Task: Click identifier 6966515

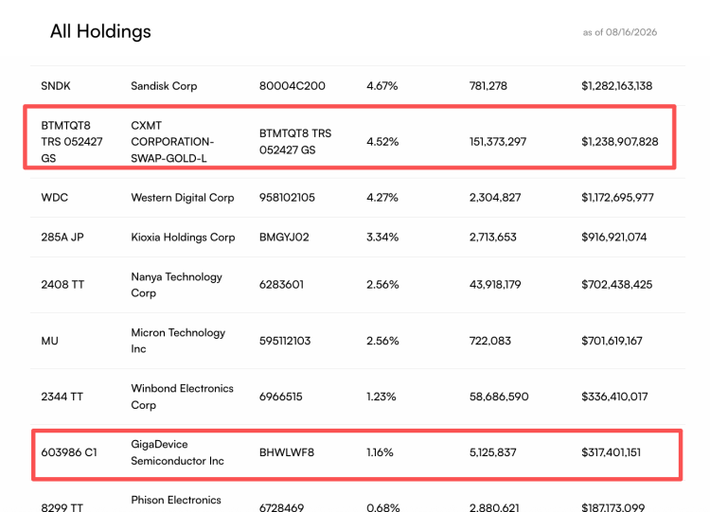Action: (x=281, y=397)
